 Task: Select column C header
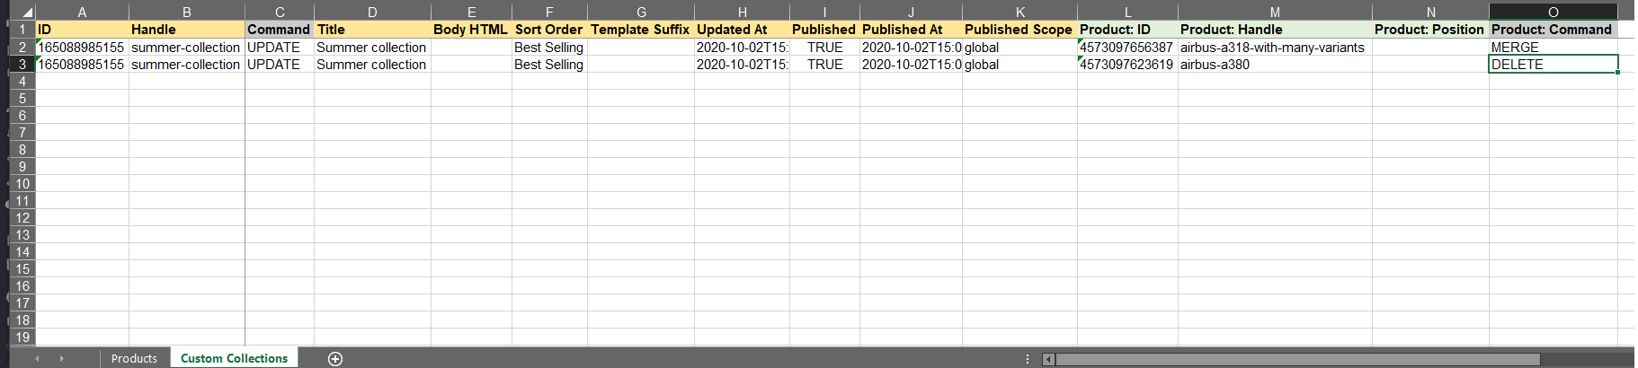coord(279,12)
